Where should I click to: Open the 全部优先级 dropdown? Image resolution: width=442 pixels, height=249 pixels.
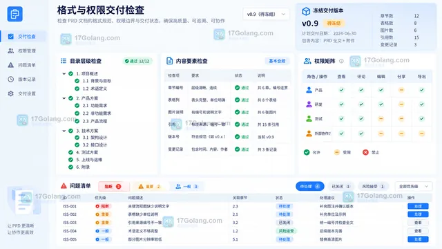413,186
